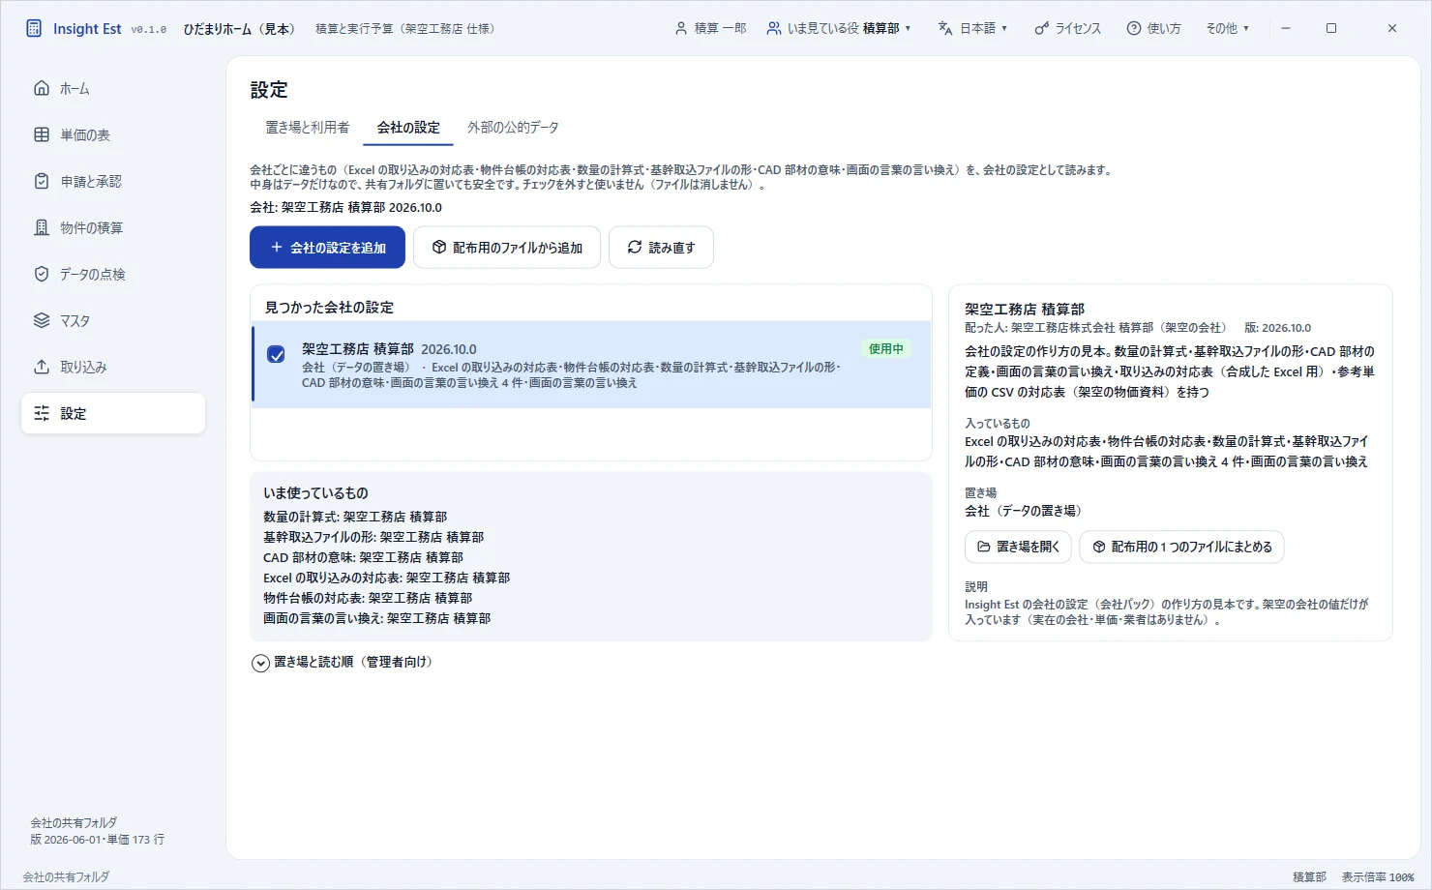
Task: Switch to the 外部の公的データ tab
Action: click(x=513, y=127)
